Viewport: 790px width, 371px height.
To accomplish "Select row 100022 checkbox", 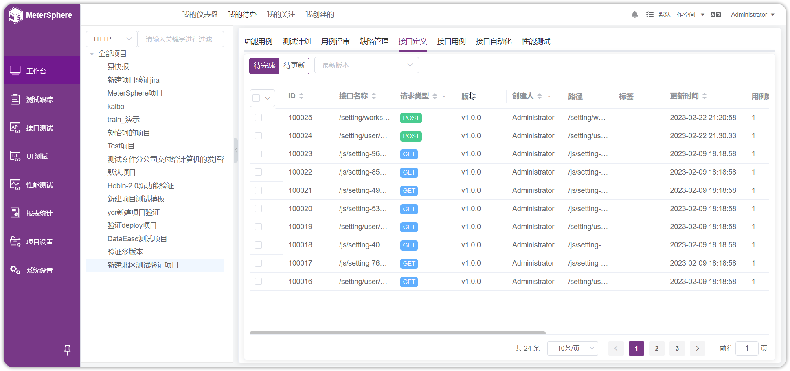I will coord(258,172).
